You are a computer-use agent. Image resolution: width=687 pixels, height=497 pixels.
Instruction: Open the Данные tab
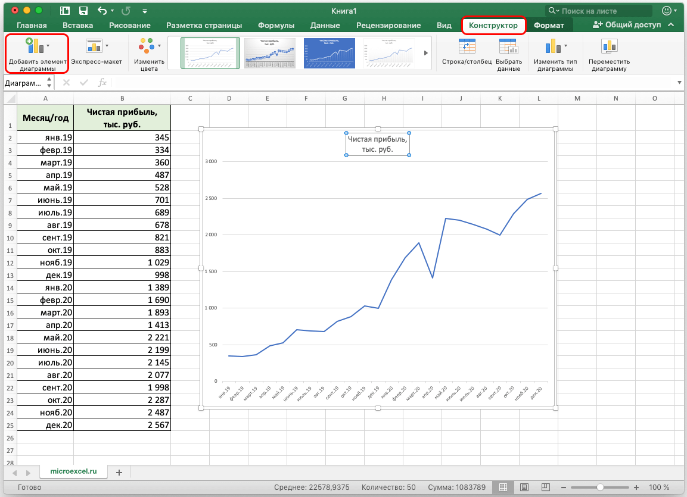coord(325,26)
